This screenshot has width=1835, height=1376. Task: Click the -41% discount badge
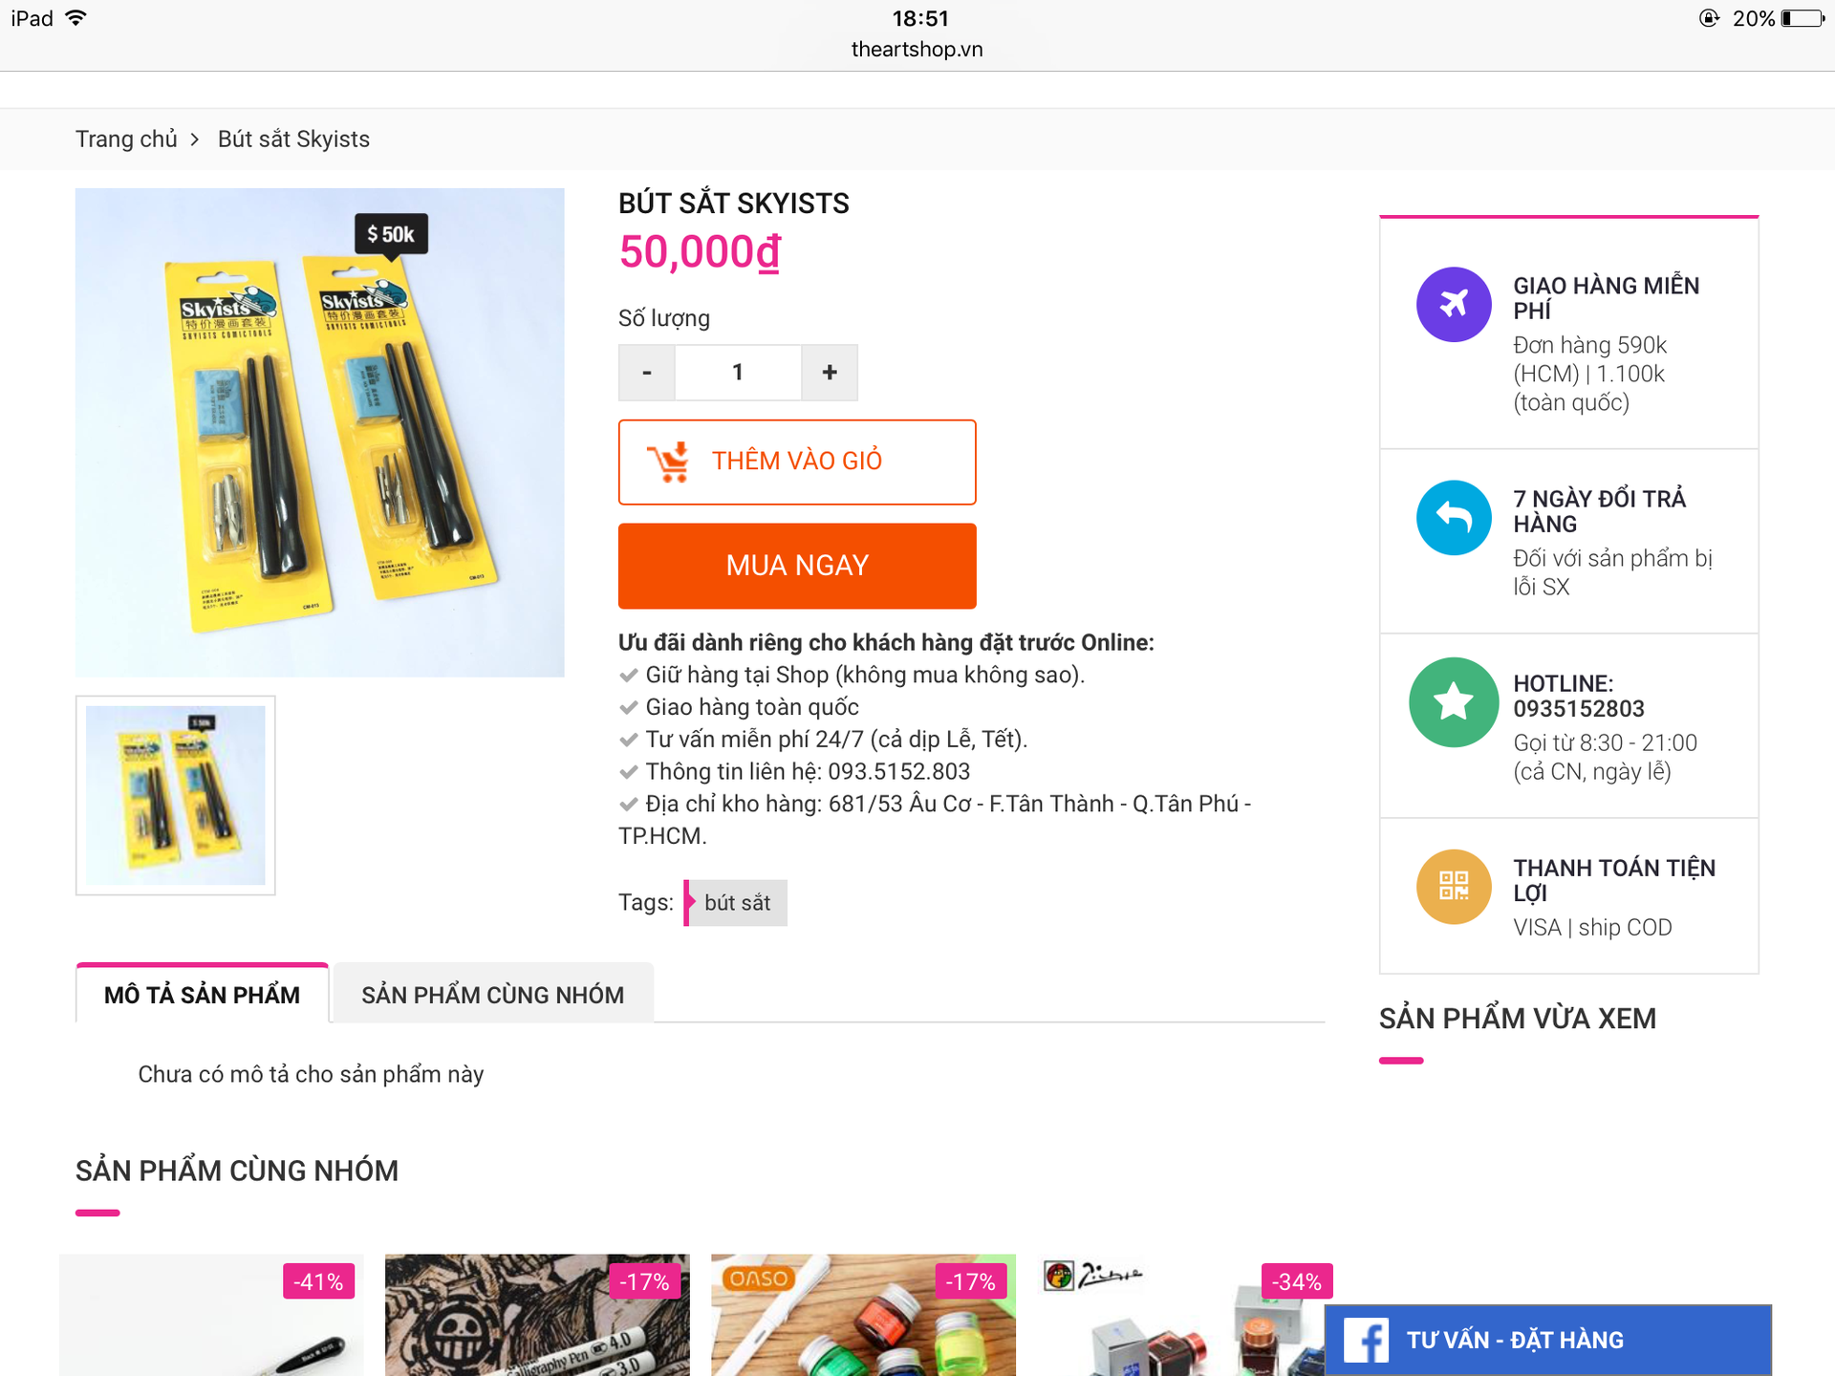[x=318, y=1281]
